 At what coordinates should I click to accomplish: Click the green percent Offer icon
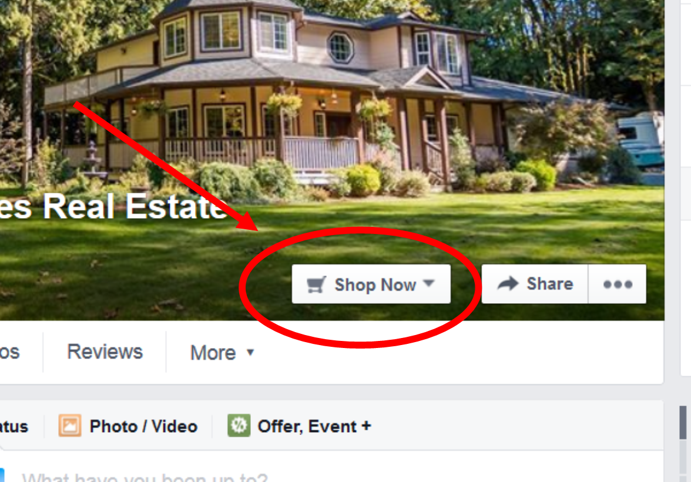(x=239, y=426)
